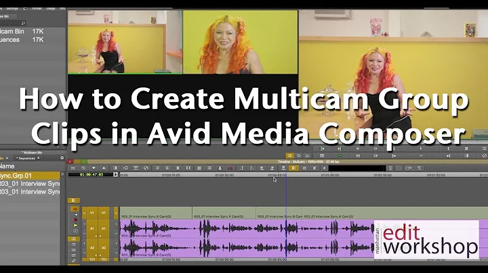Select the Sync.Grp.01 row in bin
The height and width of the screenshot is (273, 488).
(30, 176)
